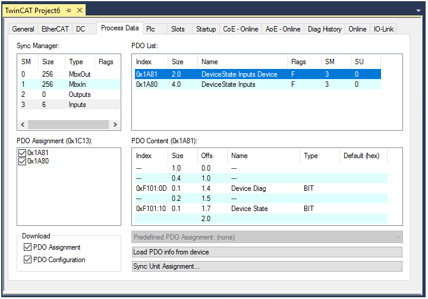Click the PDO Content Offs column header
The height and width of the screenshot is (299, 428).
point(212,156)
